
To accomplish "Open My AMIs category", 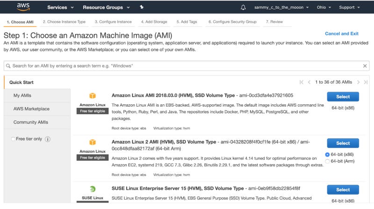I will point(37,95).
